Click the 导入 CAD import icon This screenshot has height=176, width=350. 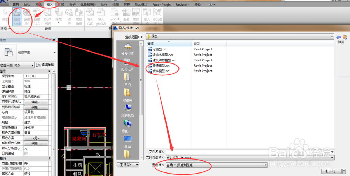pos(90,17)
